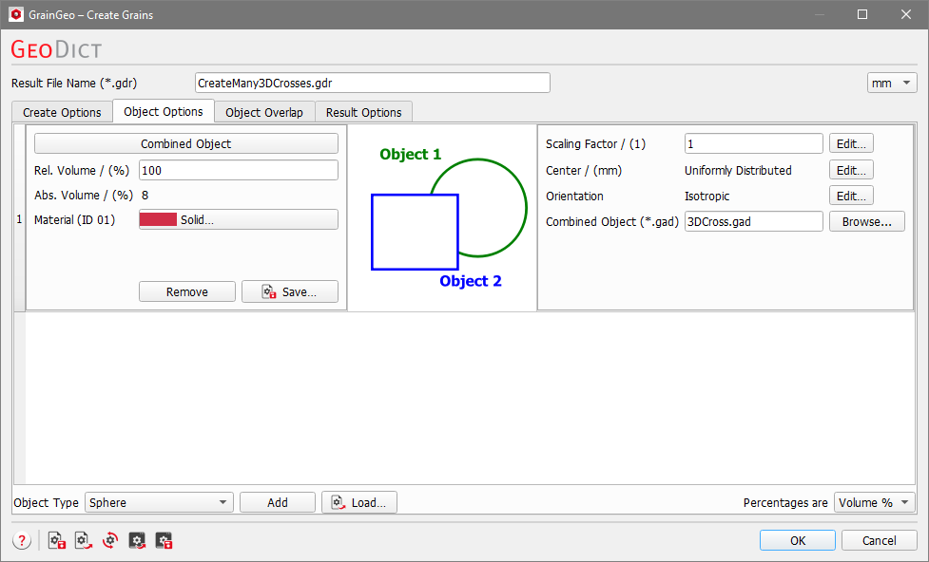Open the Percentages are Volume % dropdown
Screen dimensions: 929x562
(x=875, y=502)
